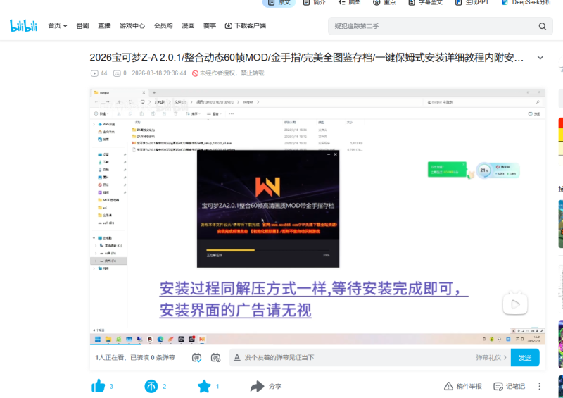
Task: Close the installer dialog with its X
Action: pyautogui.click(x=336, y=154)
